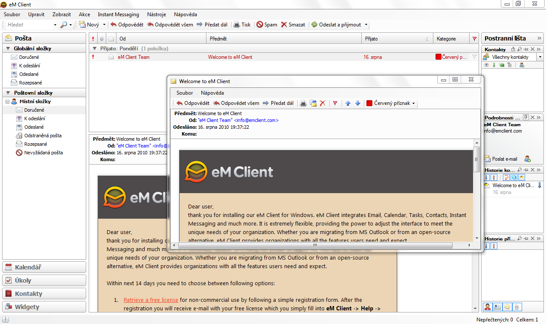
Task: Open the Zobrazit menu
Action: (61, 14)
